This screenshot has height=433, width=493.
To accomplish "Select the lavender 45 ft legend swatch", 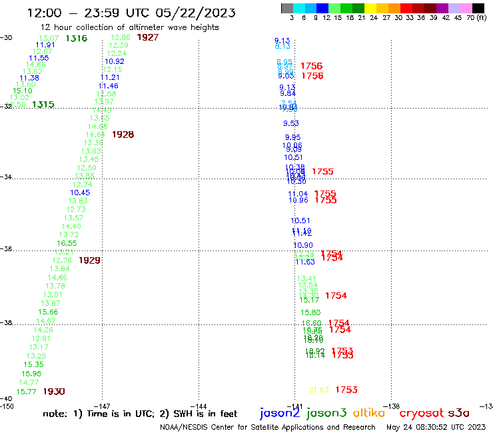I will coord(454,8).
